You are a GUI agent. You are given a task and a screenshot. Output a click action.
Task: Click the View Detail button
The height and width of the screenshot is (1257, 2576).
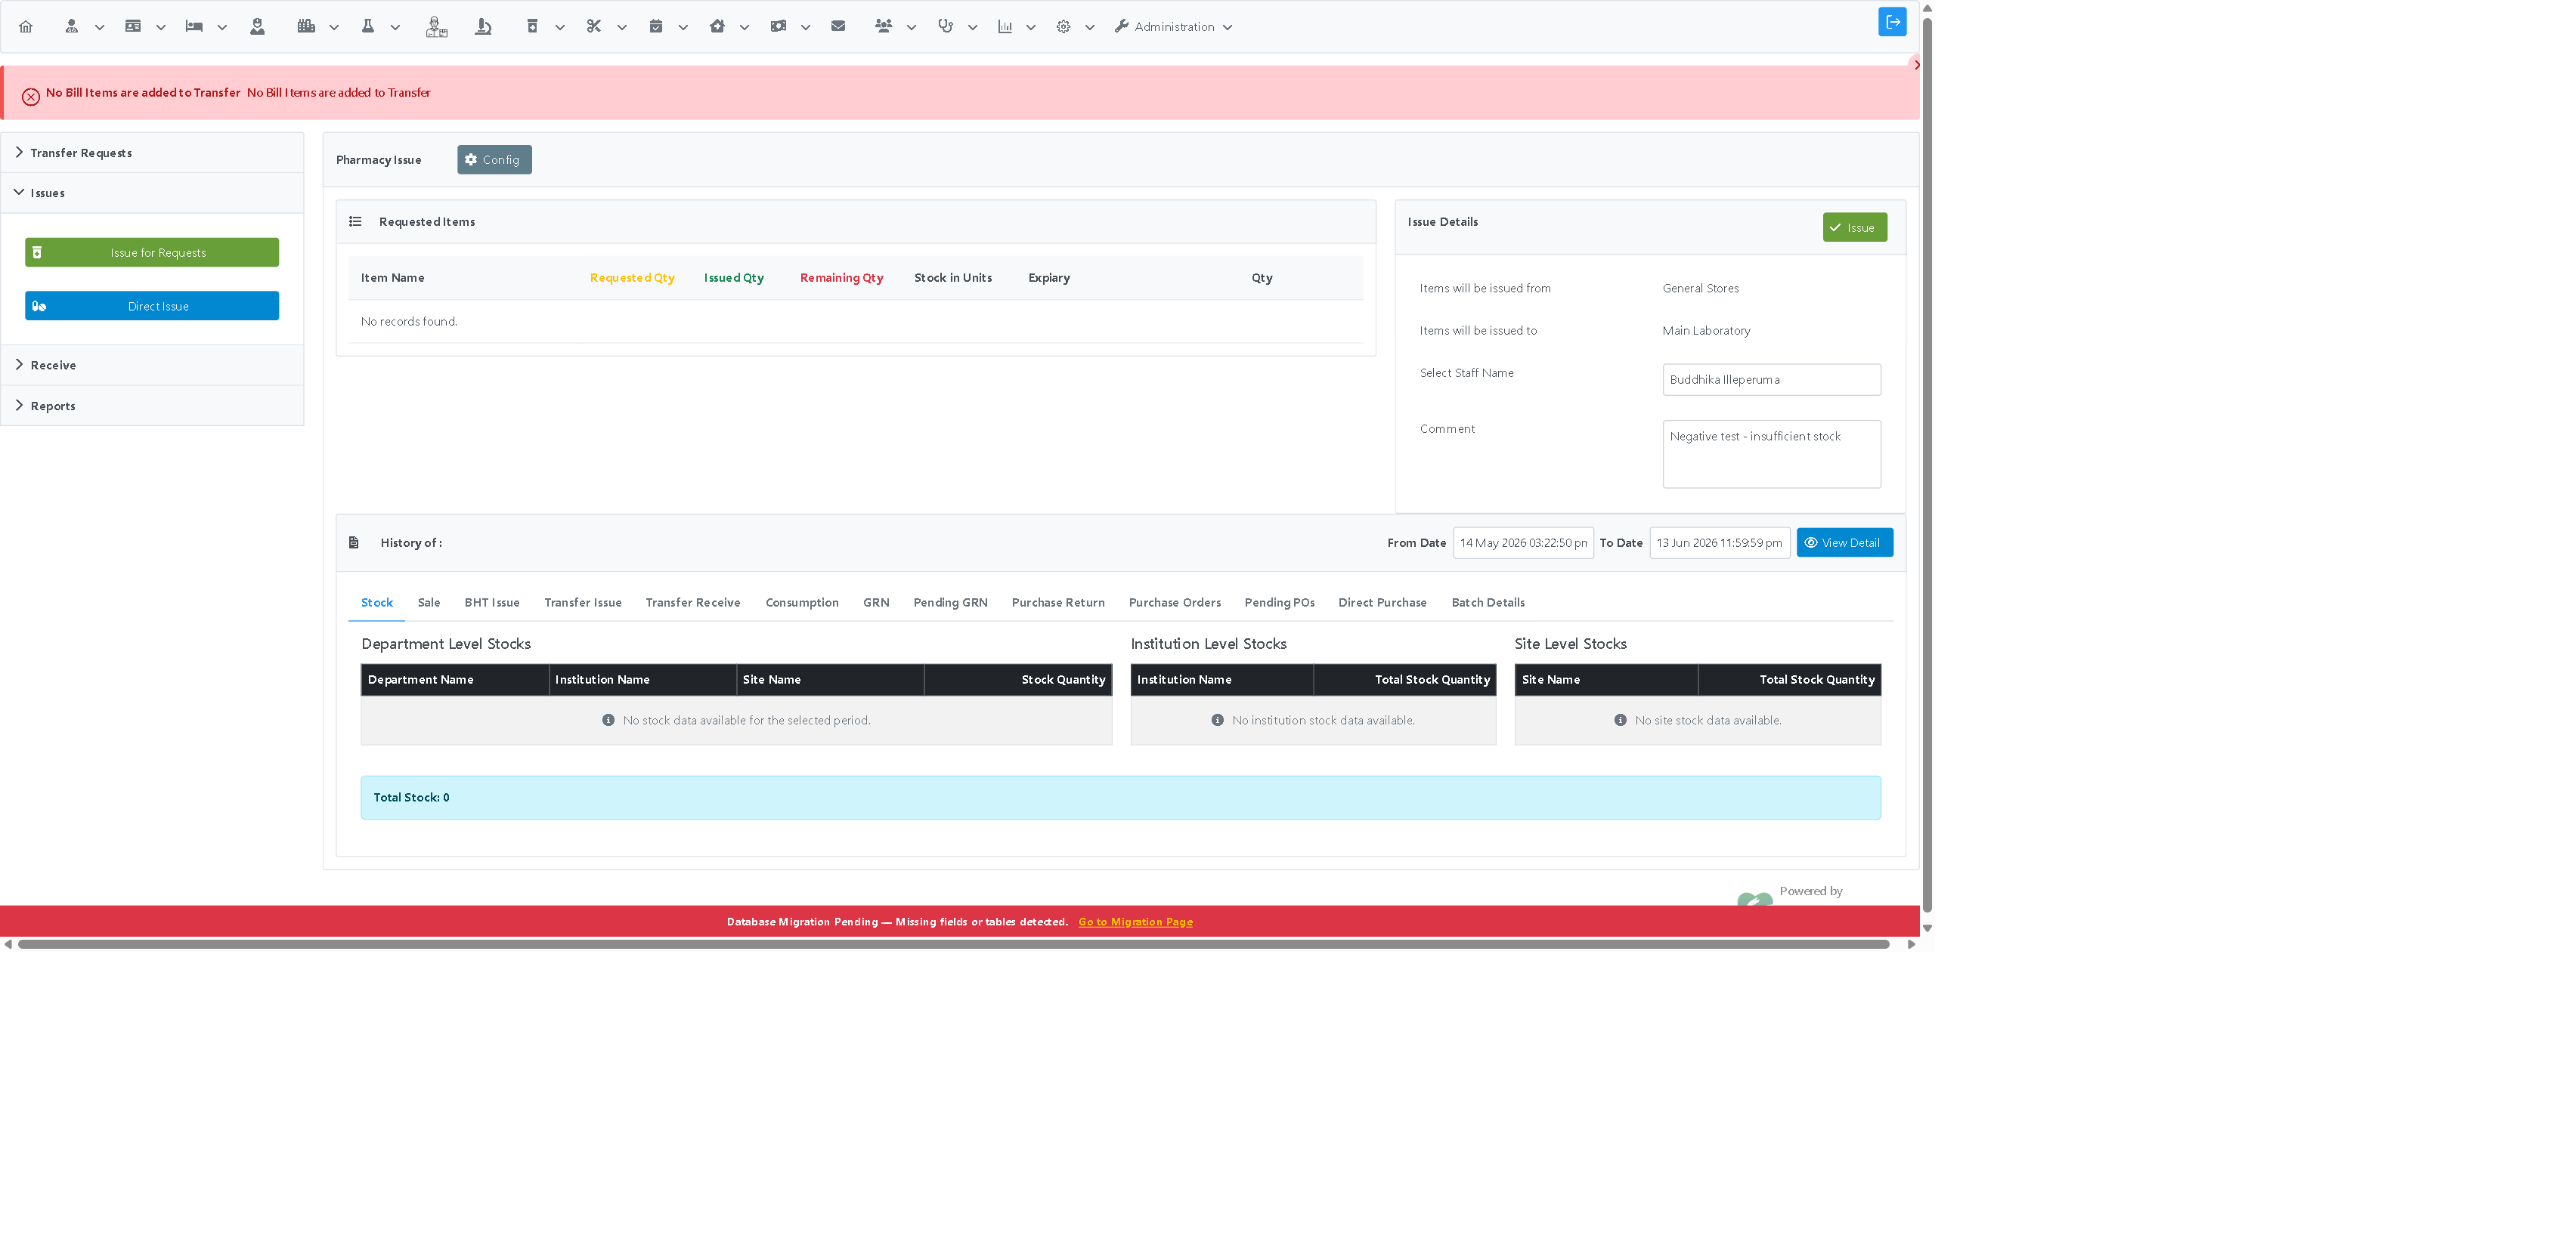coord(1844,542)
